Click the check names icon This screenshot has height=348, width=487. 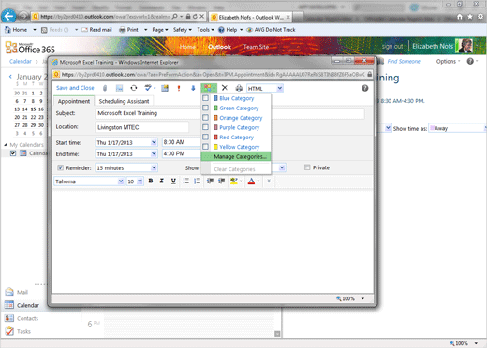[x=148, y=88]
